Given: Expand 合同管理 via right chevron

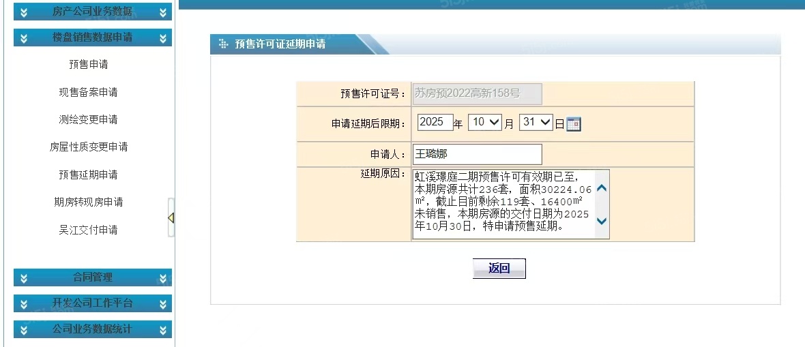Looking at the screenshot, I should 163,277.
